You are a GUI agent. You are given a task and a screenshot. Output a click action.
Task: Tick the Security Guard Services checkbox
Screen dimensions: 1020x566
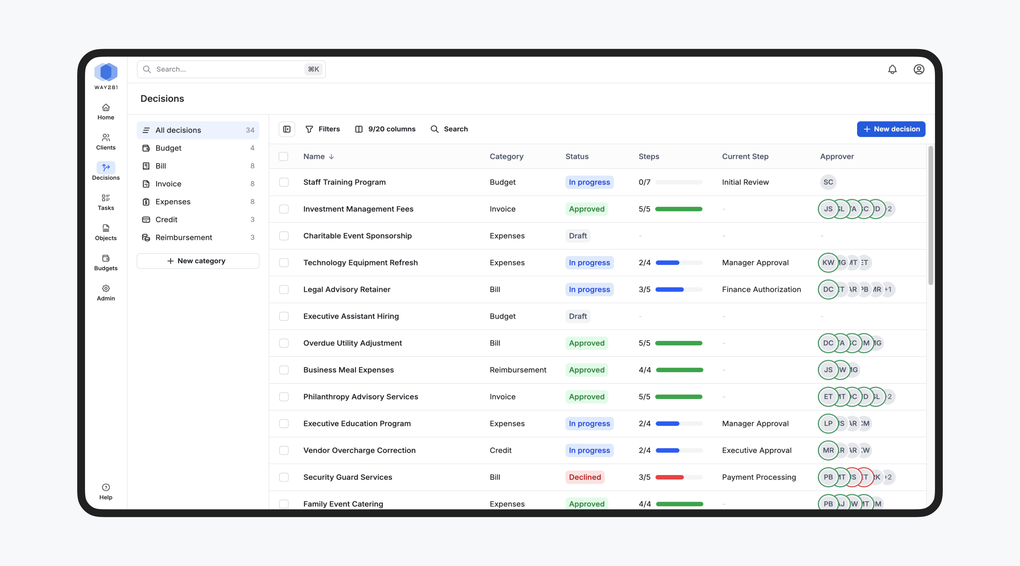pyautogui.click(x=283, y=478)
